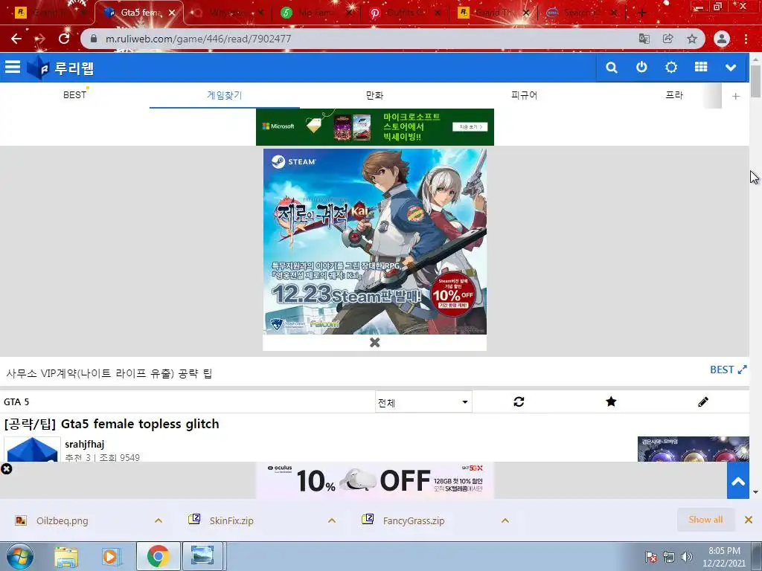Reload the page in Chrome

[64, 39]
